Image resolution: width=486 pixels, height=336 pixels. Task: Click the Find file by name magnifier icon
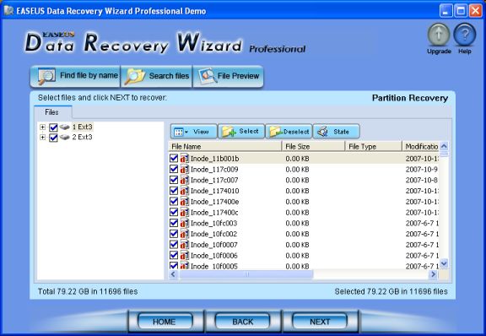46,76
